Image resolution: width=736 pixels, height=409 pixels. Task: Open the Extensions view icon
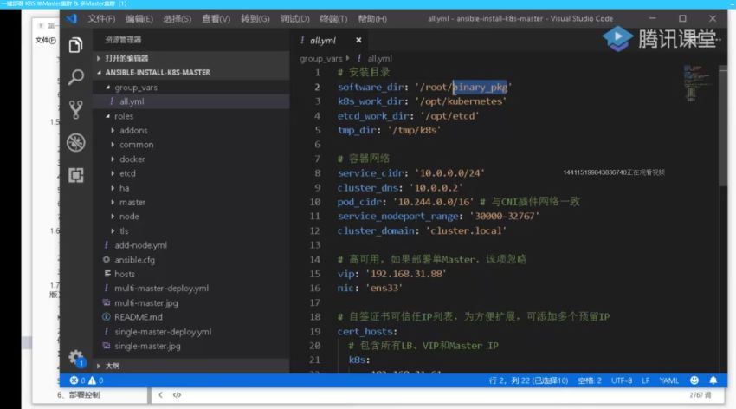(x=75, y=175)
